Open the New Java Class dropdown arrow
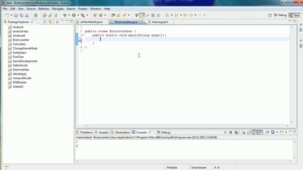 (x=105, y=15)
